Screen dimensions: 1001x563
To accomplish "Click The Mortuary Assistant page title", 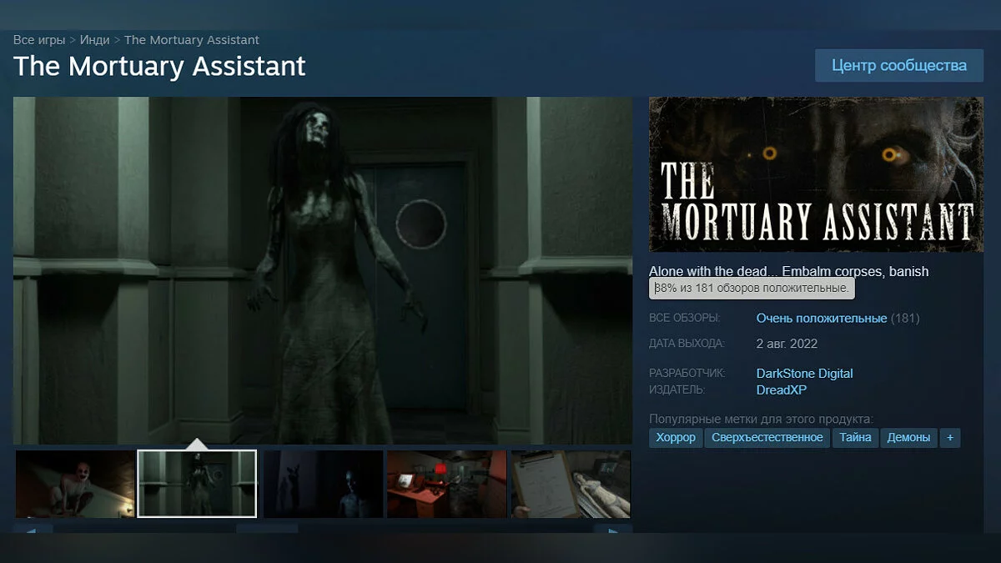I will pos(159,66).
